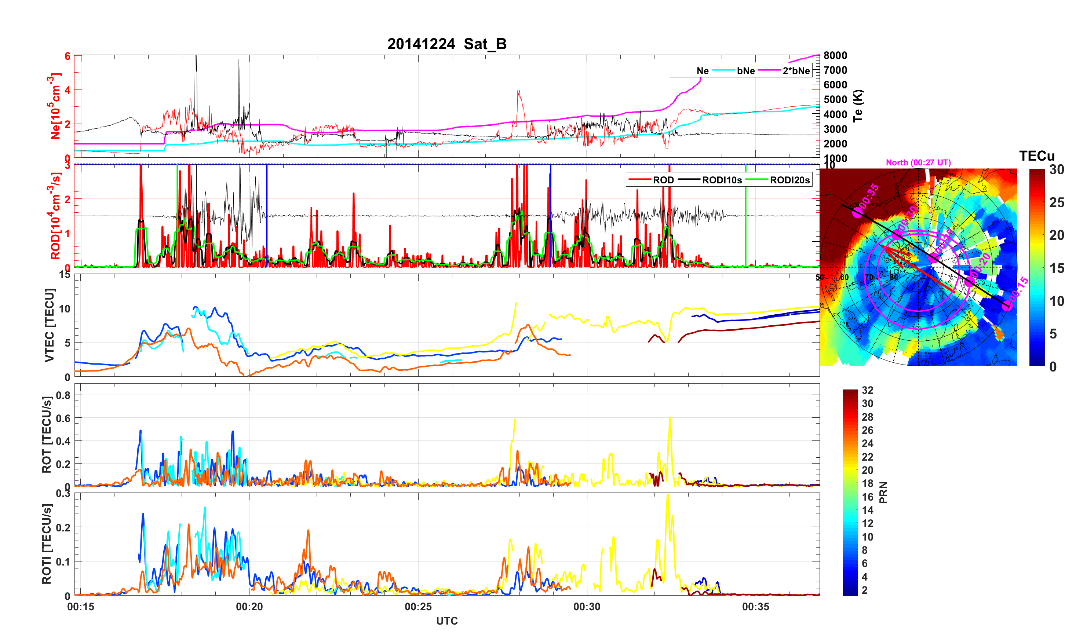Viewport: 1065px width, 644px height.
Task: Click the TECu colorbar title
Action: (x=1036, y=156)
